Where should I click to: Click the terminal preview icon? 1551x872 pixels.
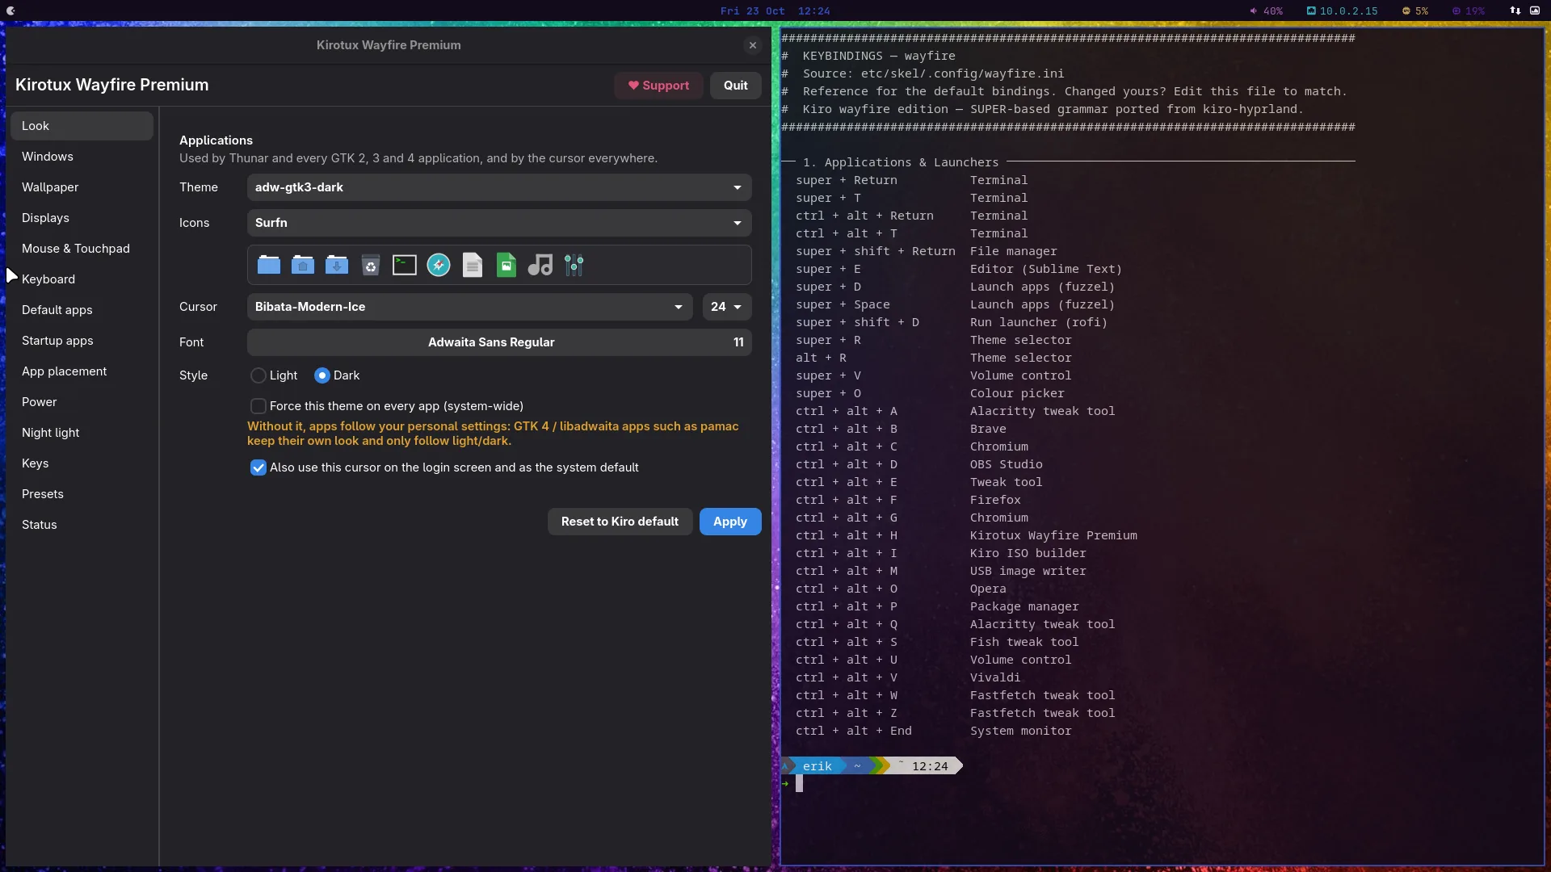(x=405, y=265)
